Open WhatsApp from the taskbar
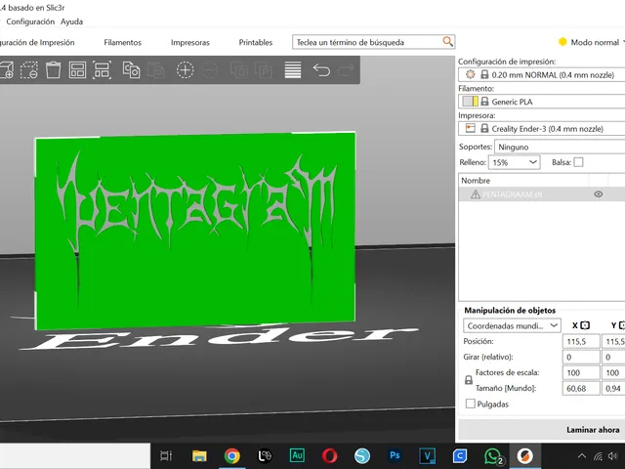 click(492, 456)
